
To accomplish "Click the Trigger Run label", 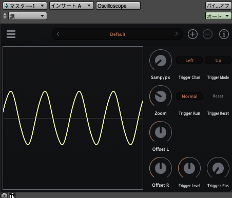I will [x=189, y=113].
